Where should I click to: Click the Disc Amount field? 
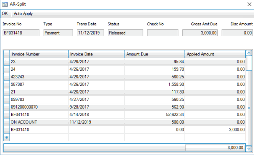click(237, 33)
